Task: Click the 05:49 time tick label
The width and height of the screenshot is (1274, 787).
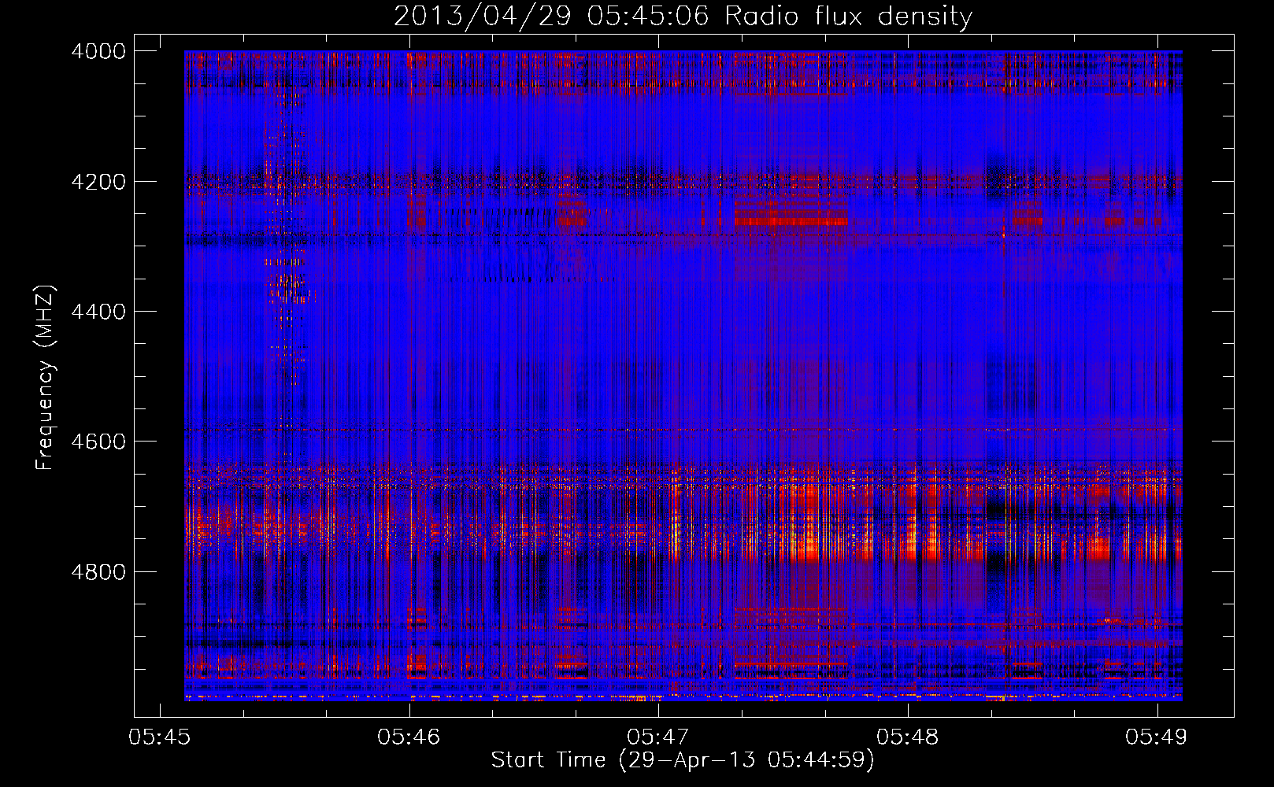Action: (1157, 737)
